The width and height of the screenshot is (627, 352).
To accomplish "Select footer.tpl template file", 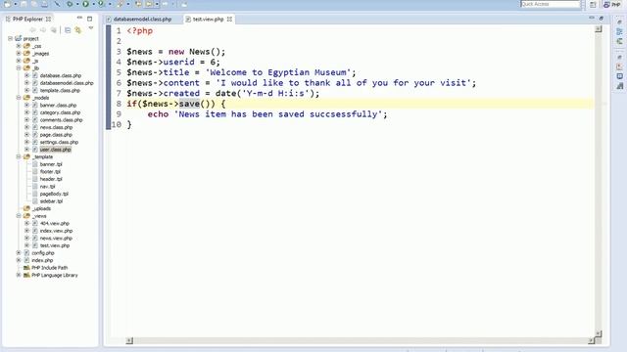I will tap(50, 172).
